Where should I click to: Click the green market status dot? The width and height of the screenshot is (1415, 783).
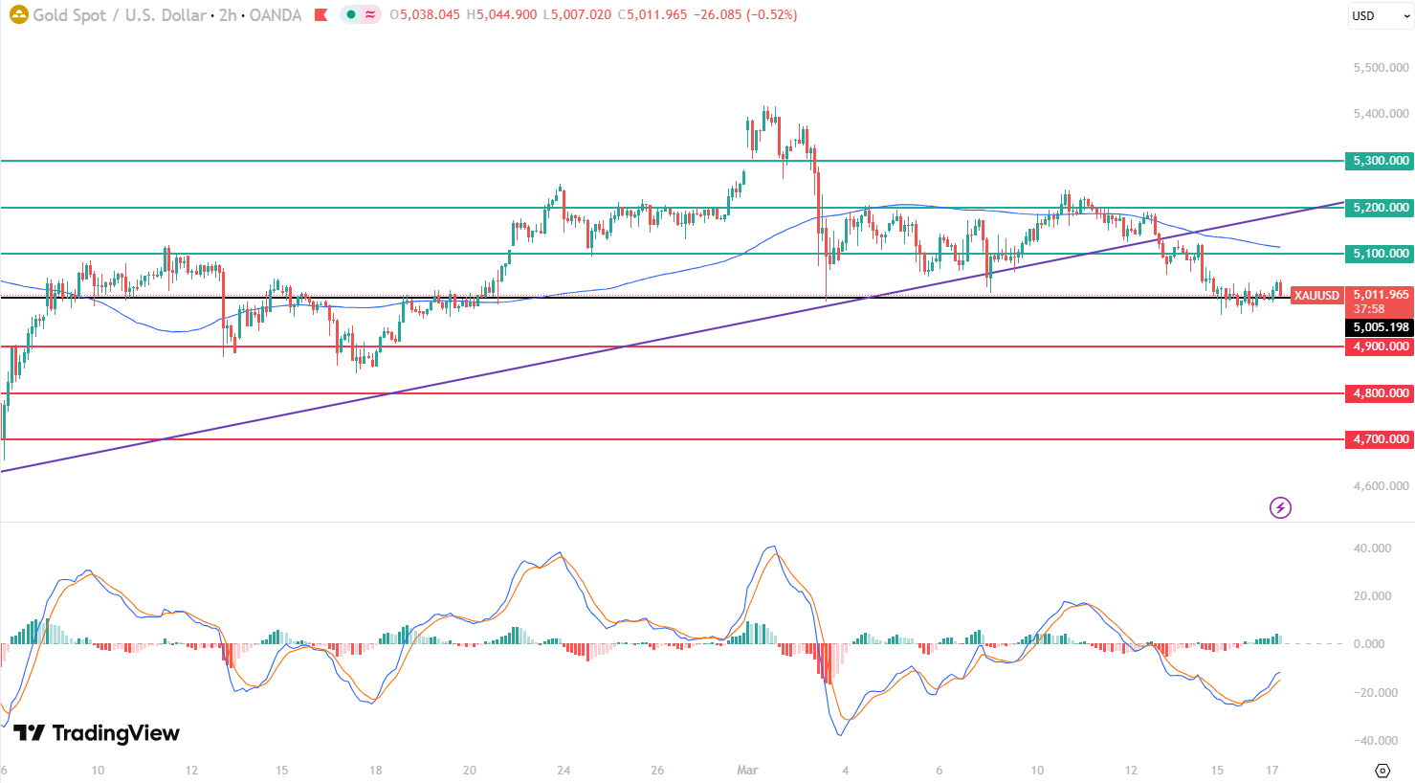pos(351,15)
